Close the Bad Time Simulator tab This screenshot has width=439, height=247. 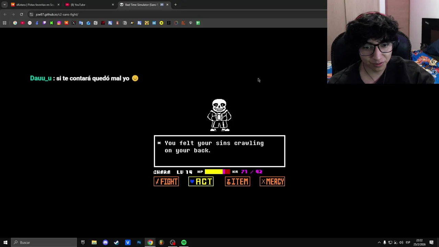click(x=167, y=5)
